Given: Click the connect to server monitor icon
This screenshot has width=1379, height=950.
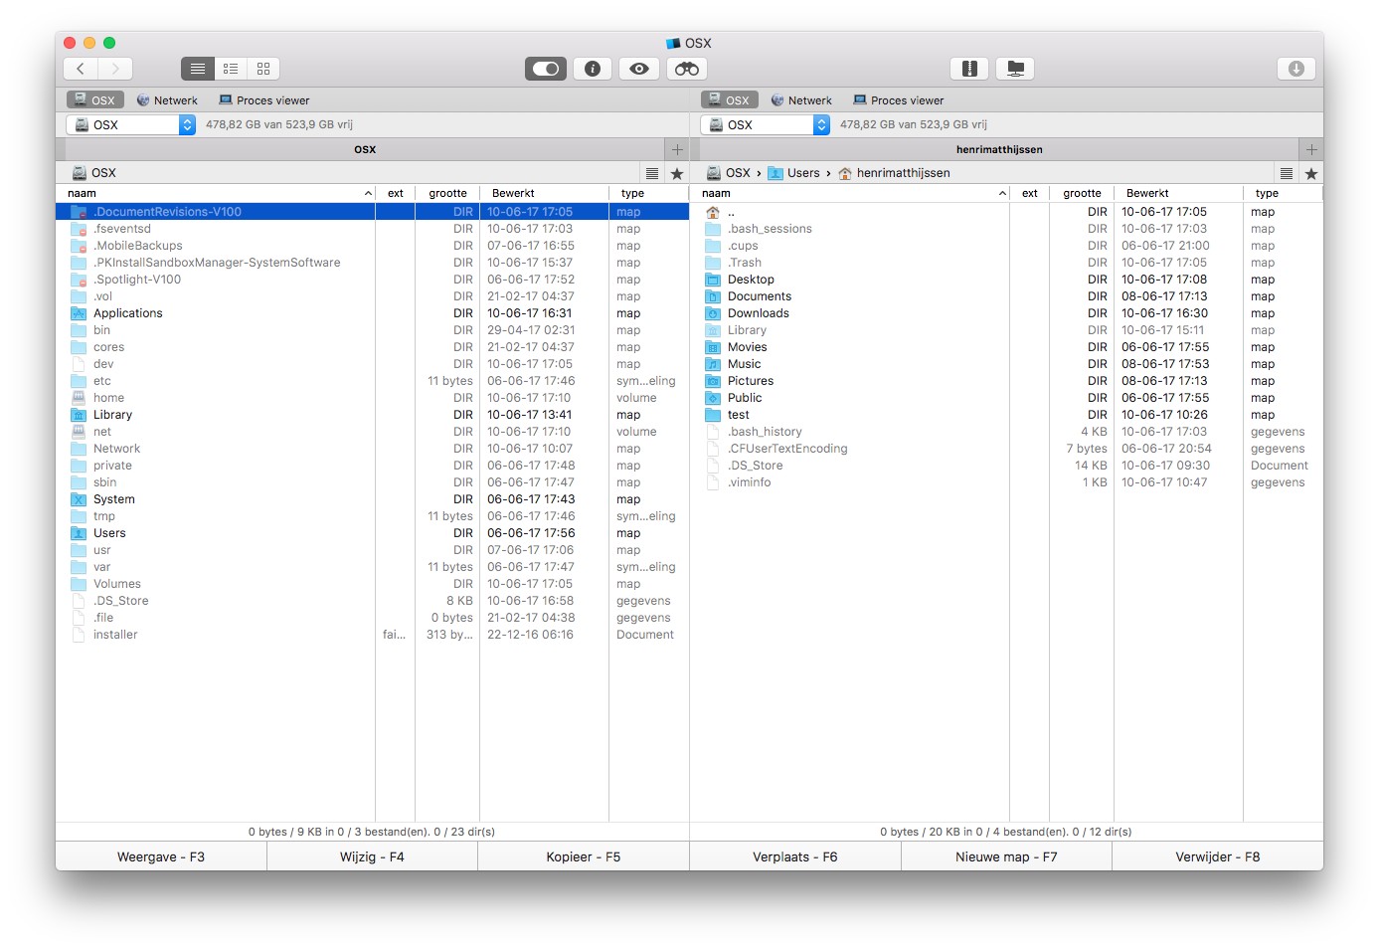Looking at the screenshot, I should (1015, 69).
